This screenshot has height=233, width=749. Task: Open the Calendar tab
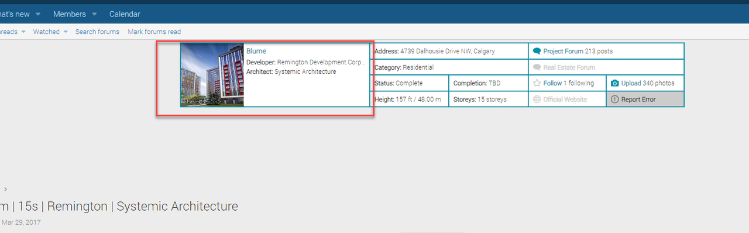coord(125,14)
